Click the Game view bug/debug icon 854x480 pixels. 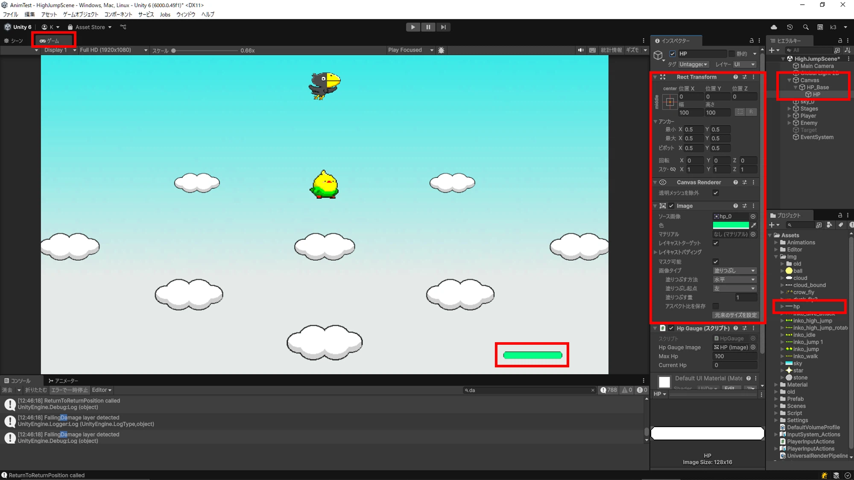(441, 50)
